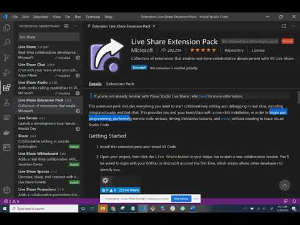Open the gear for Live Share Audio
This screenshot has height=225, width=300.
click(77, 93)
